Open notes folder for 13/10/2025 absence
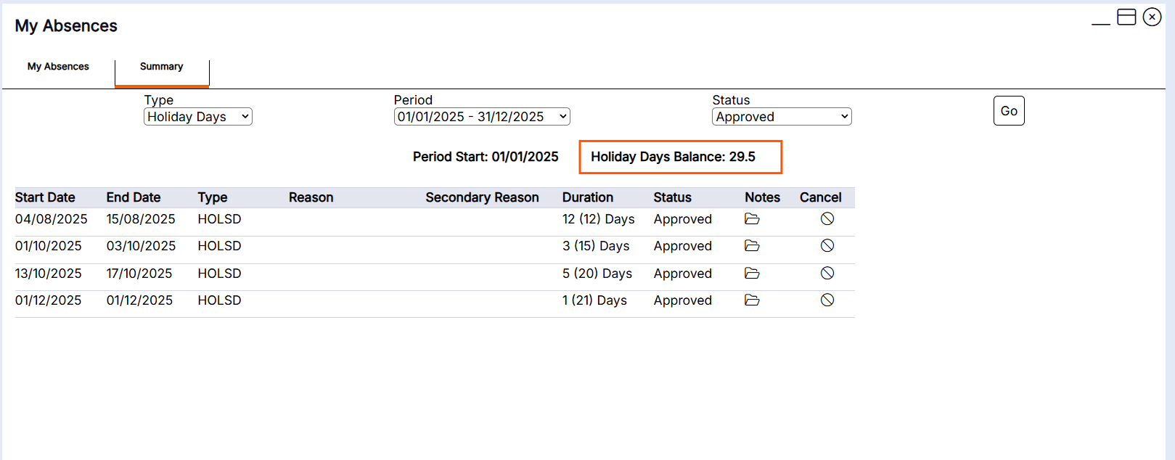 (x=752, y=274)
